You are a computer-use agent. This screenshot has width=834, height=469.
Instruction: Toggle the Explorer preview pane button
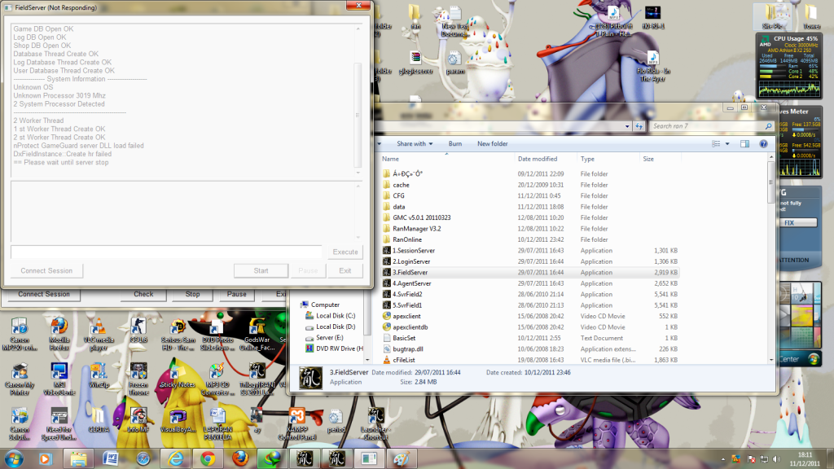point(744,144)
